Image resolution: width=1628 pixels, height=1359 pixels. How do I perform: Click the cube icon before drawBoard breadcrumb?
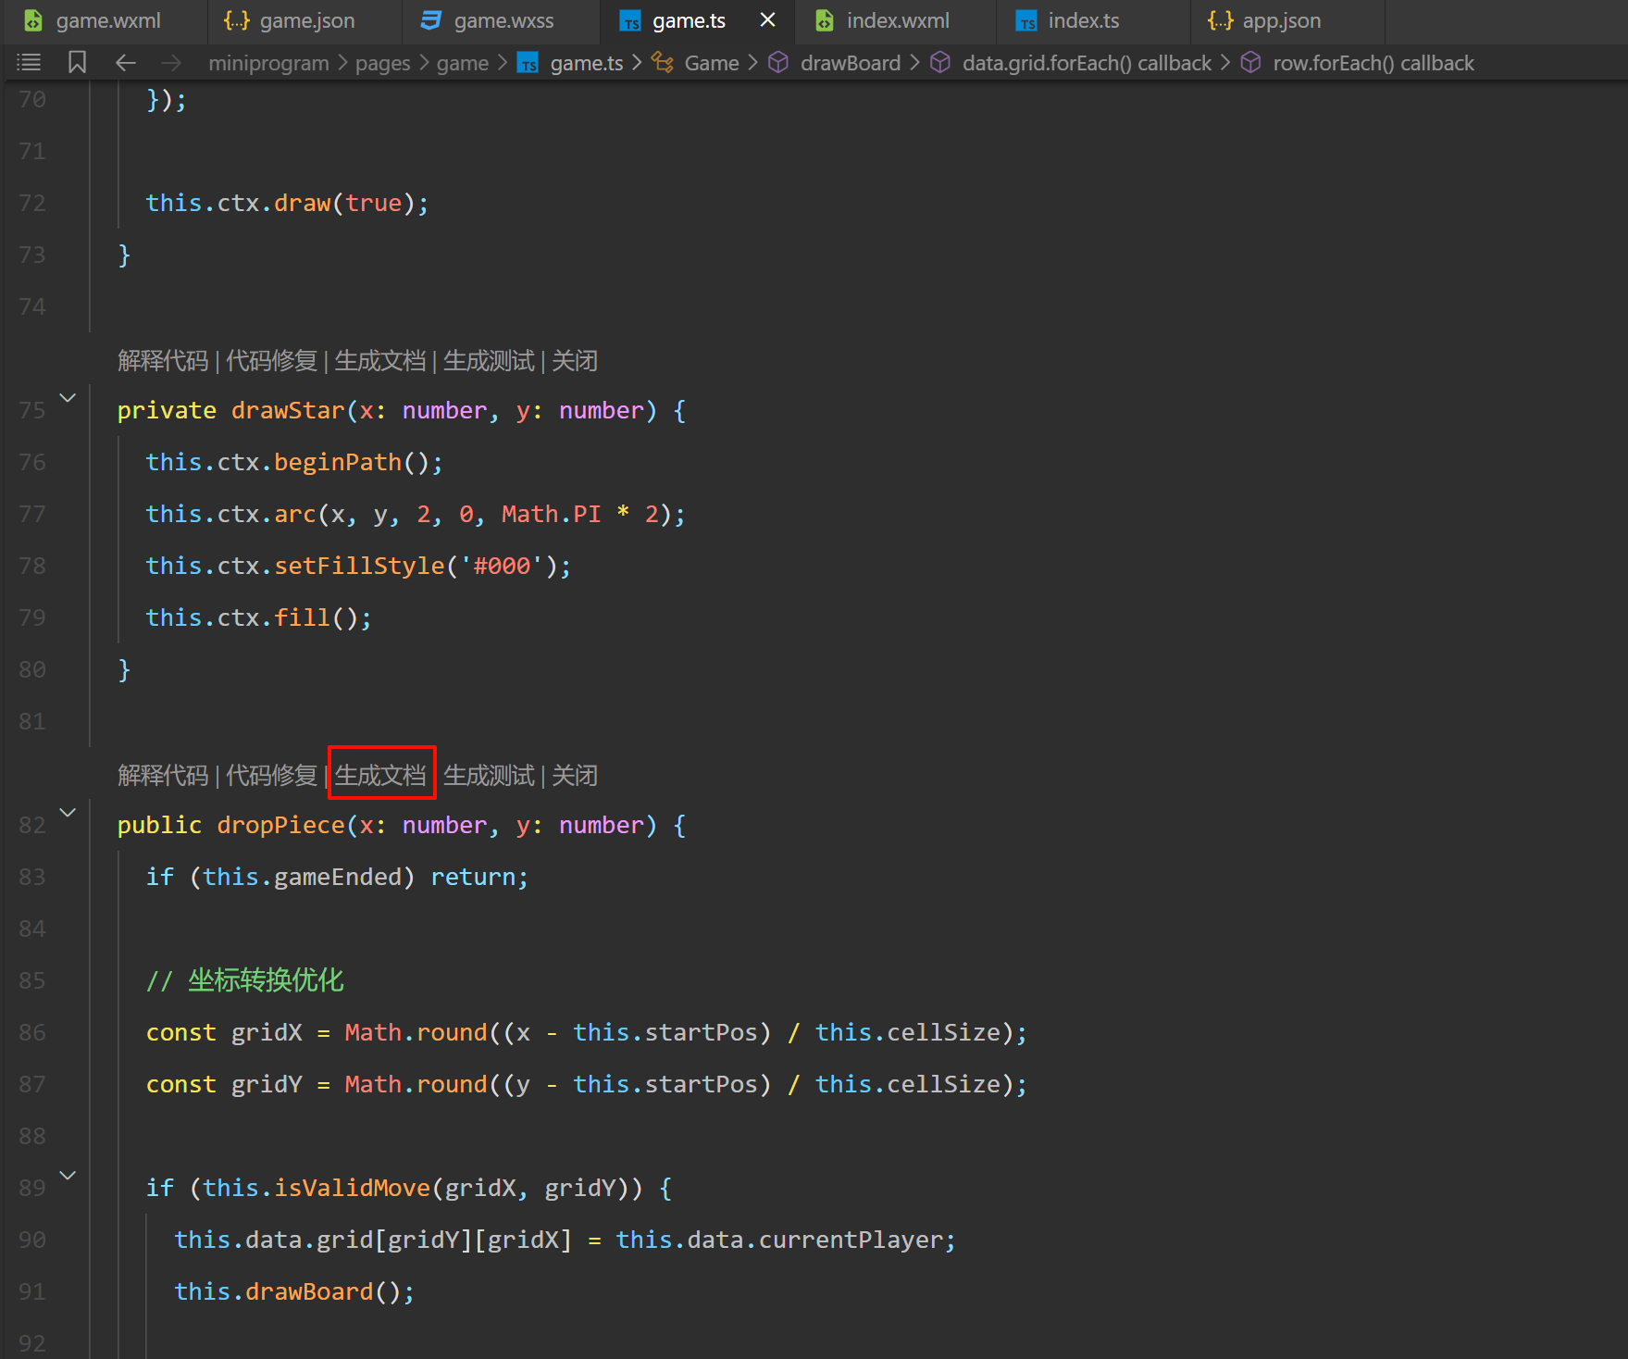779,62
